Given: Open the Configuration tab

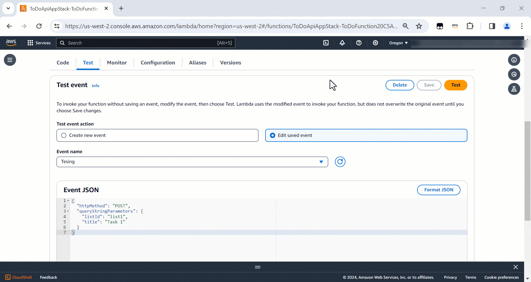Looking at the screenshot, I should coord(158,62).
